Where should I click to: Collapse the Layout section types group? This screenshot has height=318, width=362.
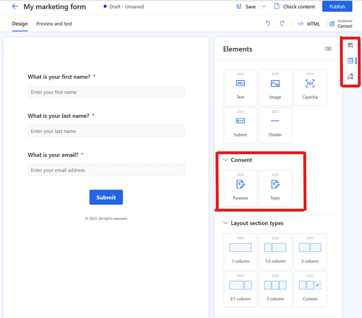(225, 223)
